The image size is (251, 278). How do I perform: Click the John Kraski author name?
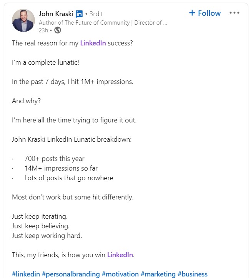tap(56, 13)
